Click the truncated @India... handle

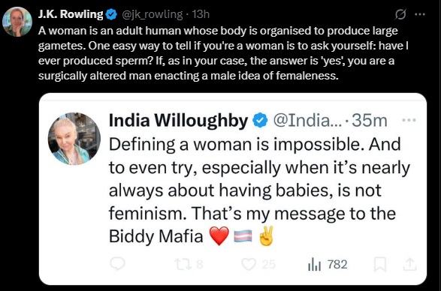307,121
